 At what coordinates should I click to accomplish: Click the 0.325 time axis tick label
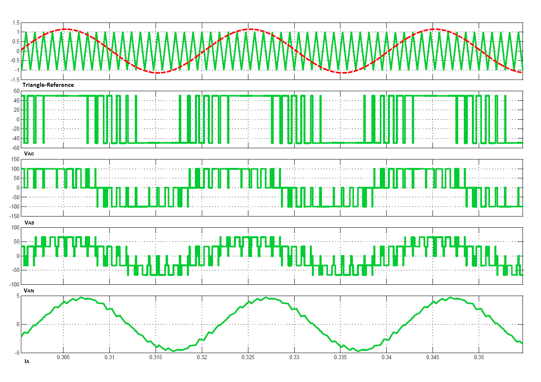tap(248, 357)
